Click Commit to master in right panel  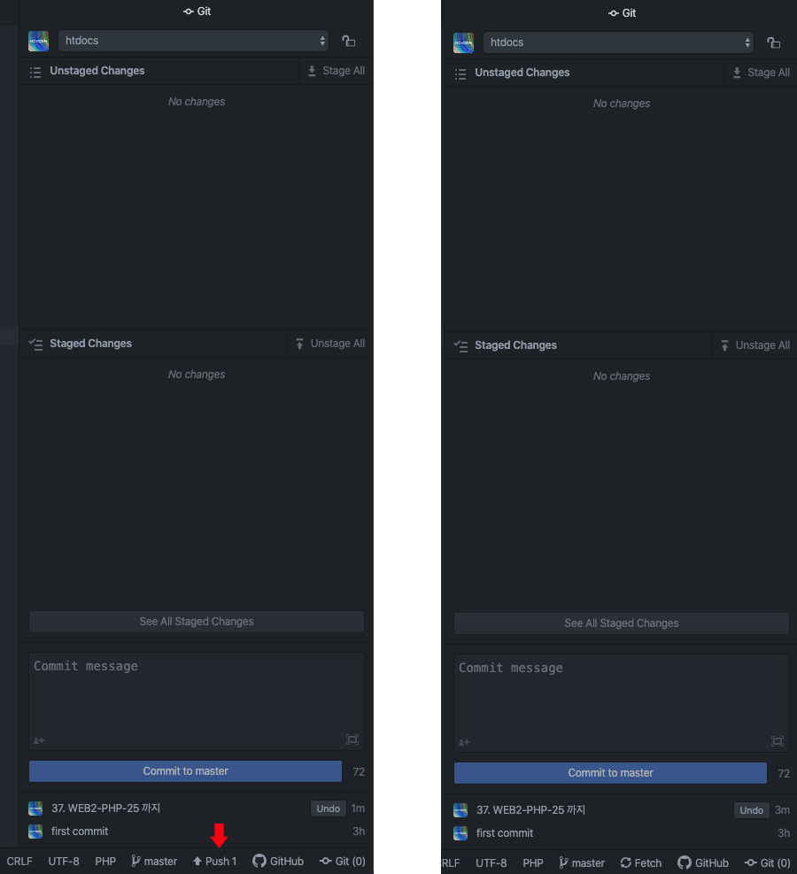(610, 773)
